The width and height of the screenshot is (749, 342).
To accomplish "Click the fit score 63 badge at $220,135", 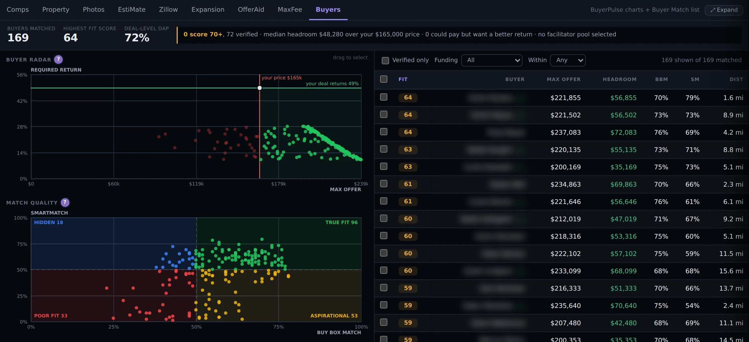I will 408,149.
